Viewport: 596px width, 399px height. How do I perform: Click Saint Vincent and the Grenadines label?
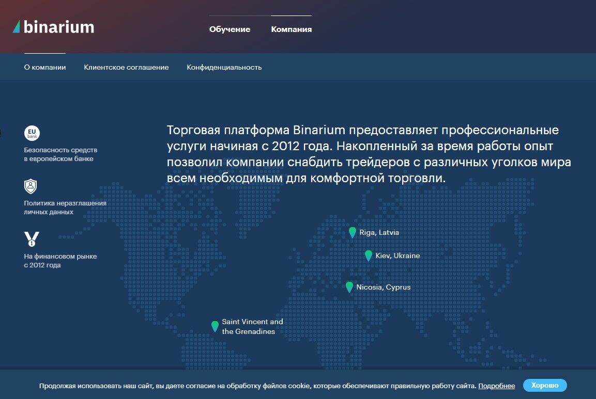pyautogui.click(x=252, y=327)
